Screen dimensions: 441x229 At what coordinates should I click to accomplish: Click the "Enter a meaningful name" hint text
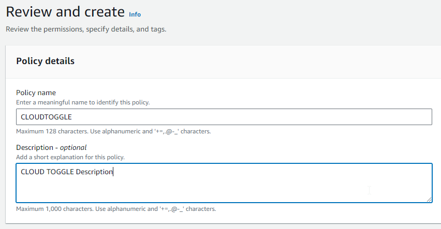(x=83, y=102)
